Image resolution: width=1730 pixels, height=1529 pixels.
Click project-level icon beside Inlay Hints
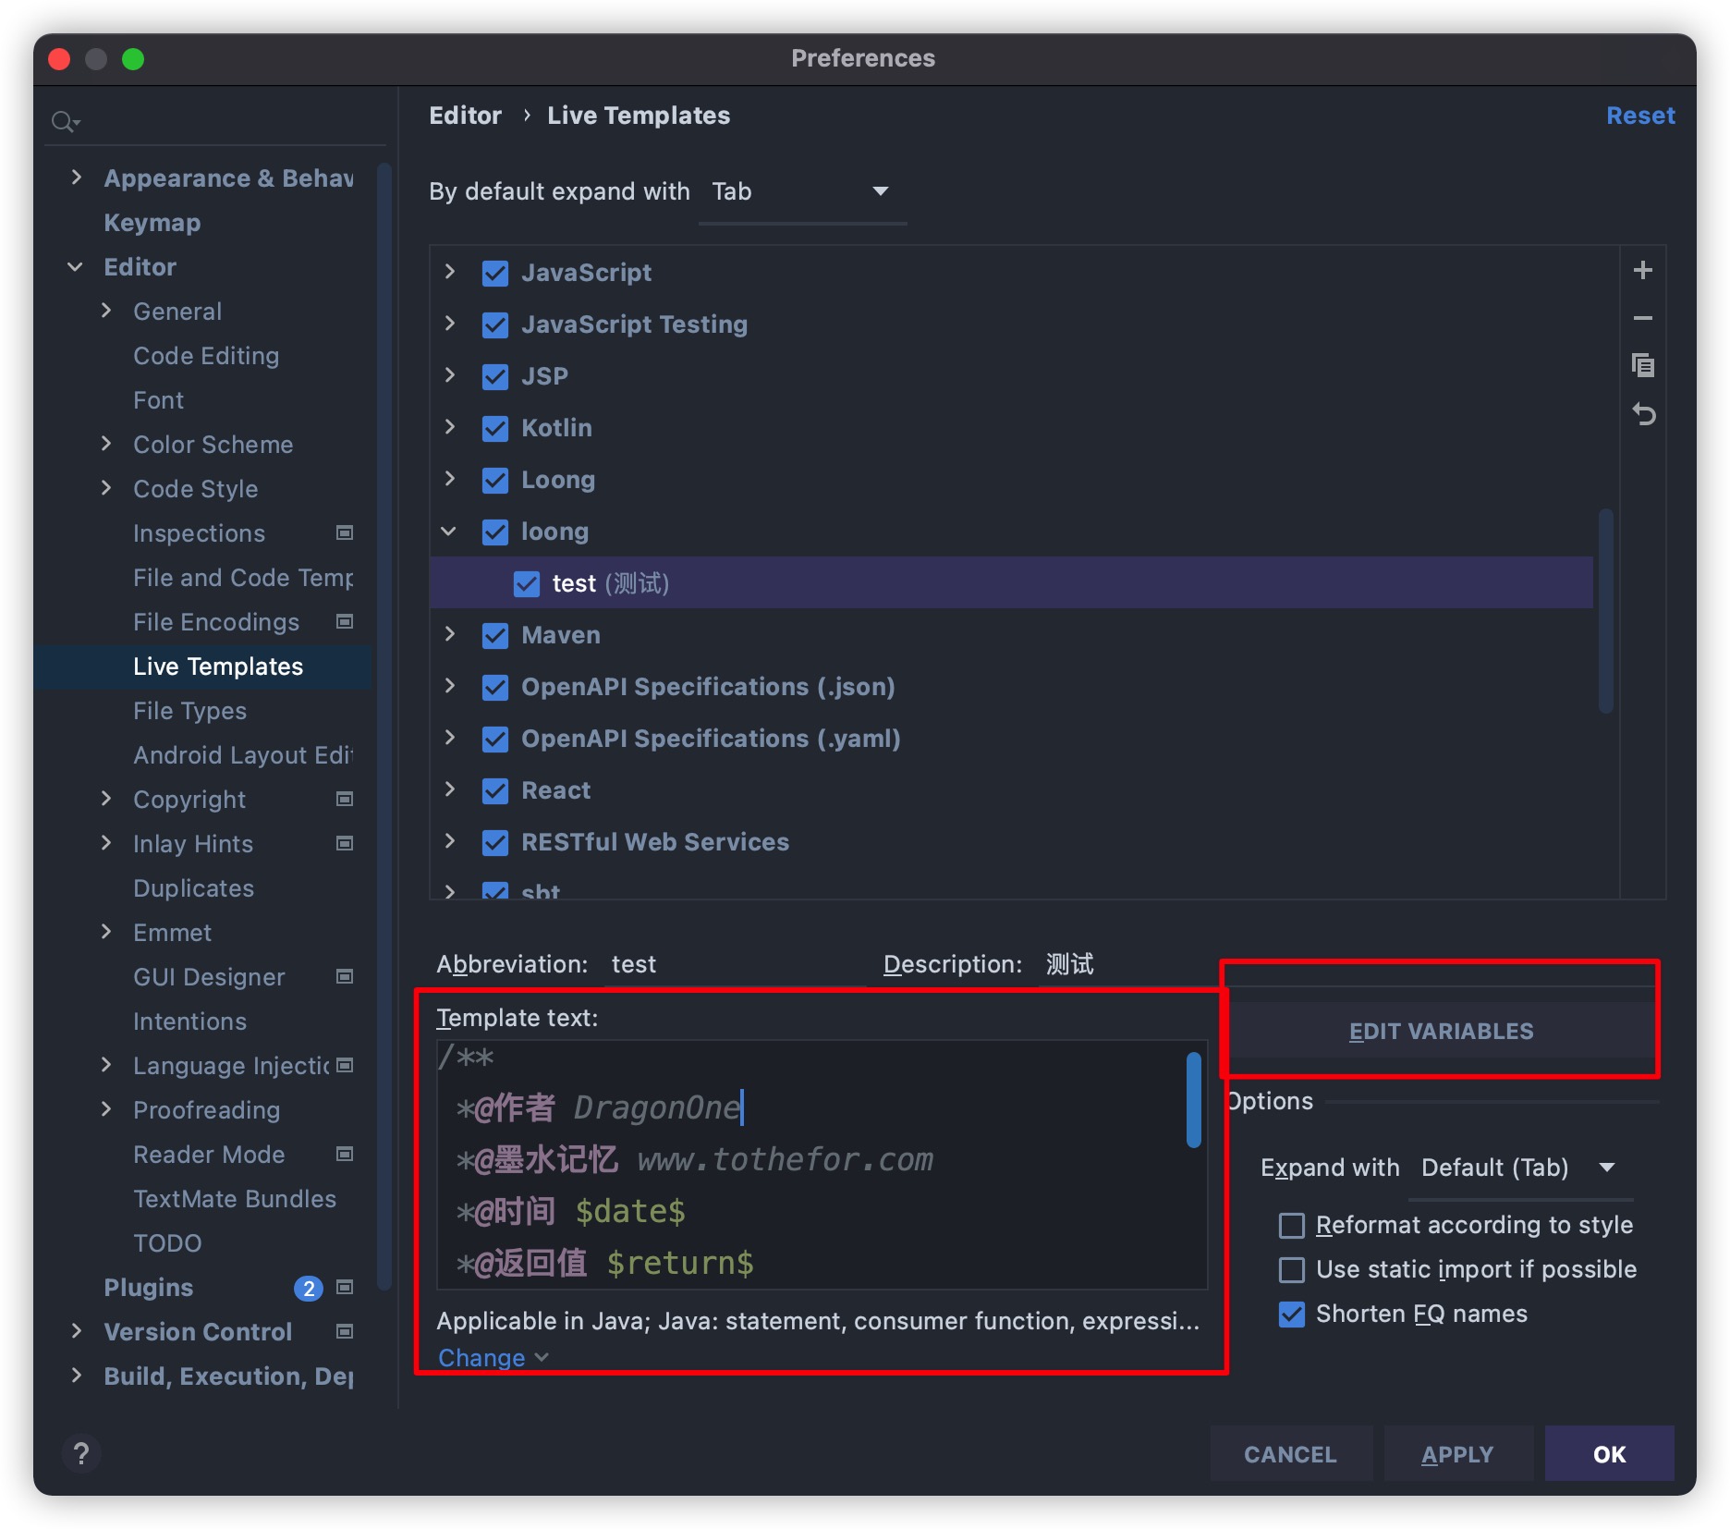[x=345, y=843]
